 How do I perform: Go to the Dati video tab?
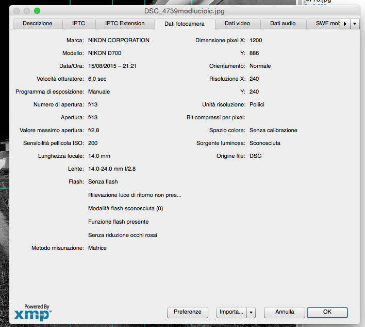point(237,24)
